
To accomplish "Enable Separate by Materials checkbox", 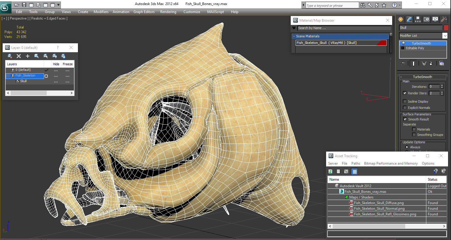I will tap(414, 129).
